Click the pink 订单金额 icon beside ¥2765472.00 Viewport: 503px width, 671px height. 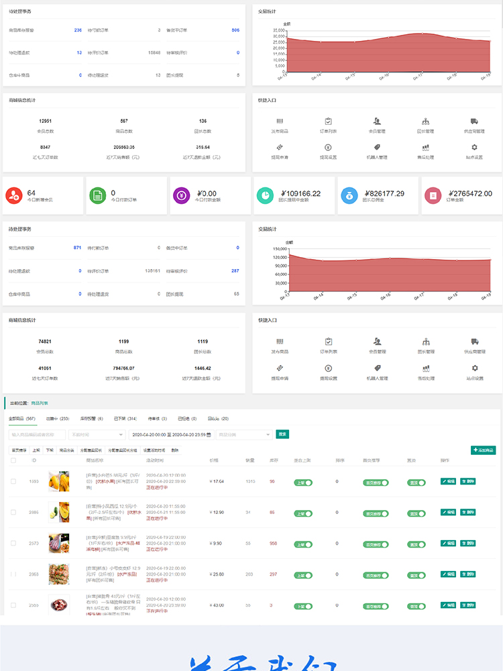[433, 195]
